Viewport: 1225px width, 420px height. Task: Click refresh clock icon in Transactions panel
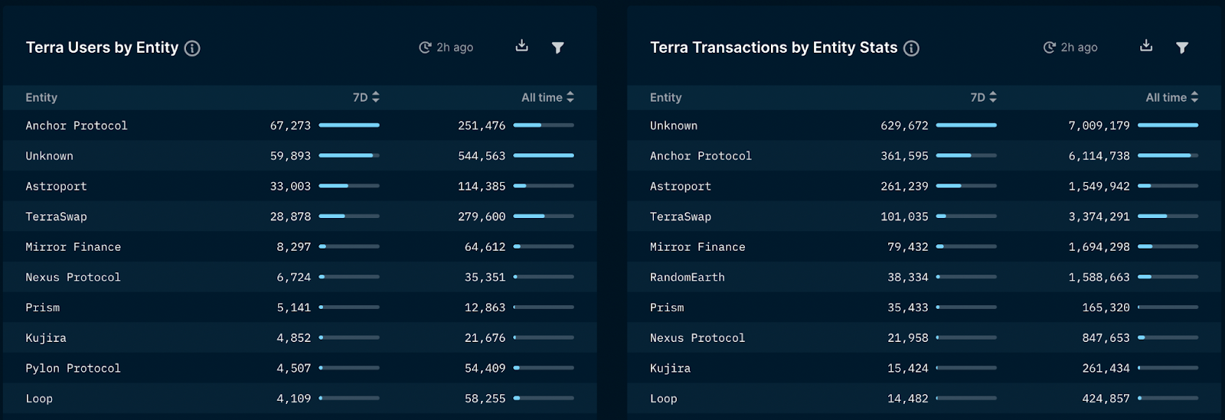1050,47
